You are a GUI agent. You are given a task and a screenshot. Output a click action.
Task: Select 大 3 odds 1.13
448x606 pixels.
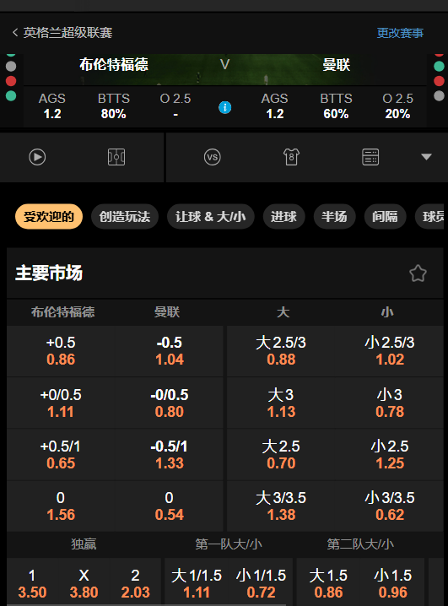(281, 403)
